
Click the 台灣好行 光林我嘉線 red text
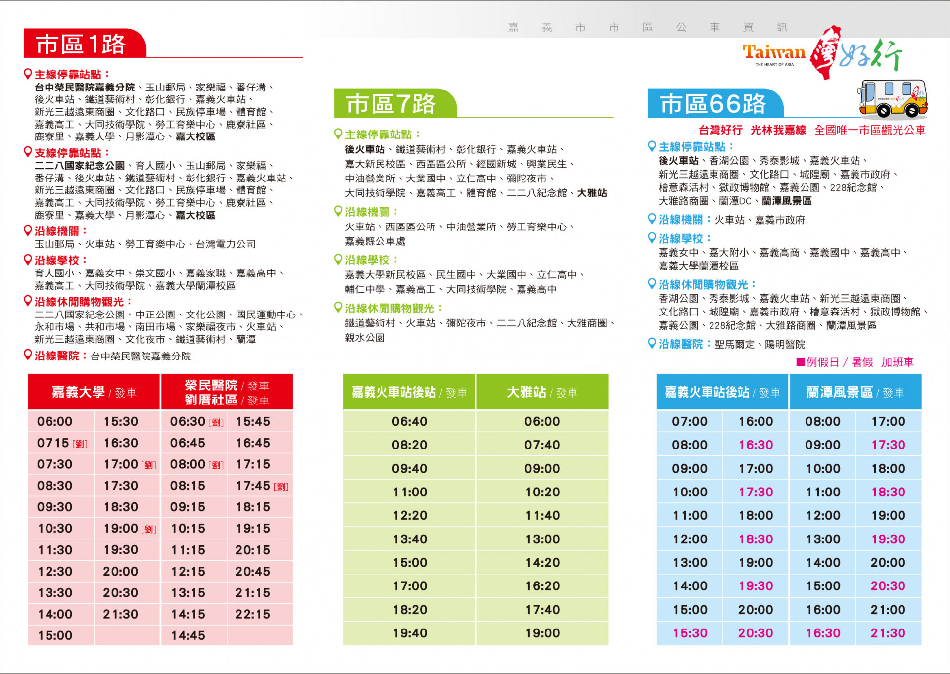(x=752, y=130)
